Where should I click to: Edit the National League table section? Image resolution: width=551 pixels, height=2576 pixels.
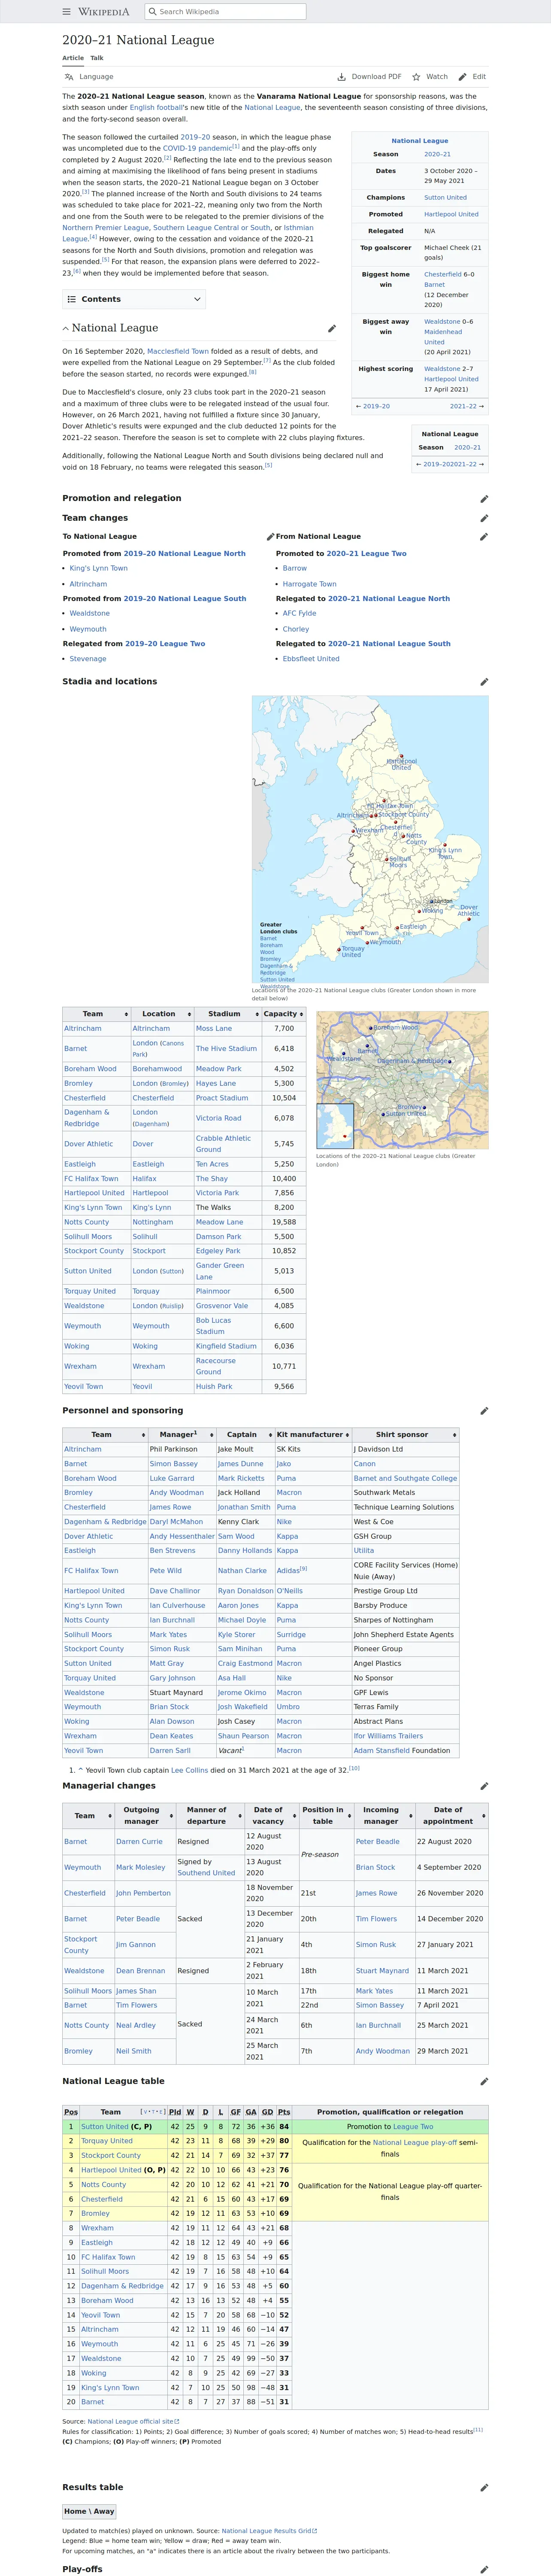pyautogui.click(x=484, y=2081)
